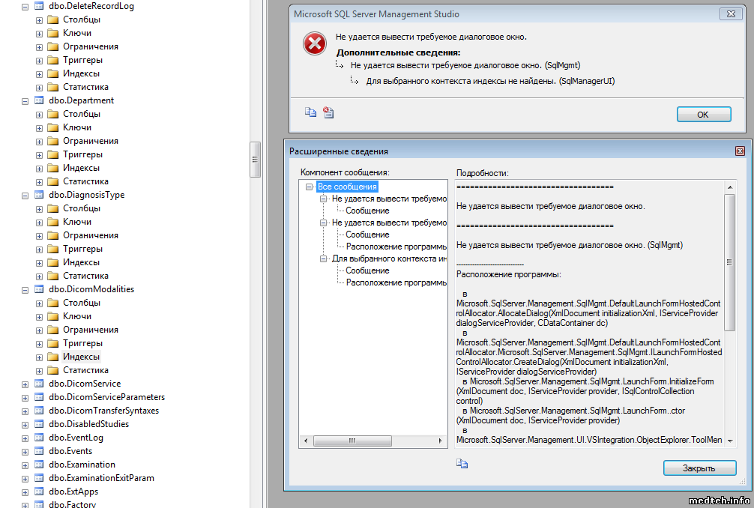This screenshot has height=508, width=754.
Task: Click folder icon of Индексы under dbo.DicomModalities
Action: (x=52, y=357)
